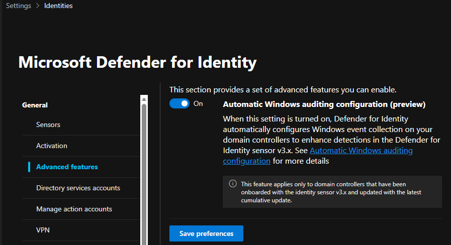Click the Automatic Windows auditing configuration (preview) heading
451x245 pixels.
(324, 104)
